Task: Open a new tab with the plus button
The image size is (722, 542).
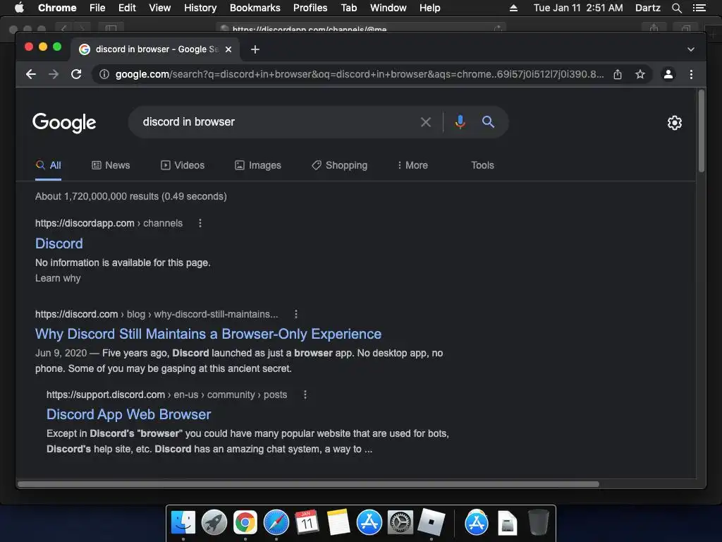Action: [255, 49]
